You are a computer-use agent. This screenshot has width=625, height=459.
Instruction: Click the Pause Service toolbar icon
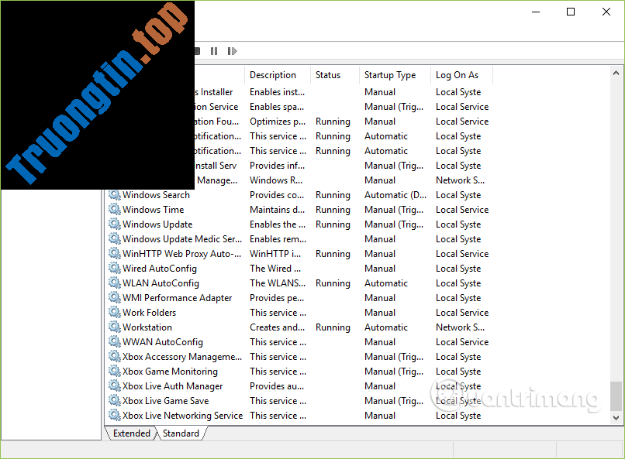pos(214,51)
